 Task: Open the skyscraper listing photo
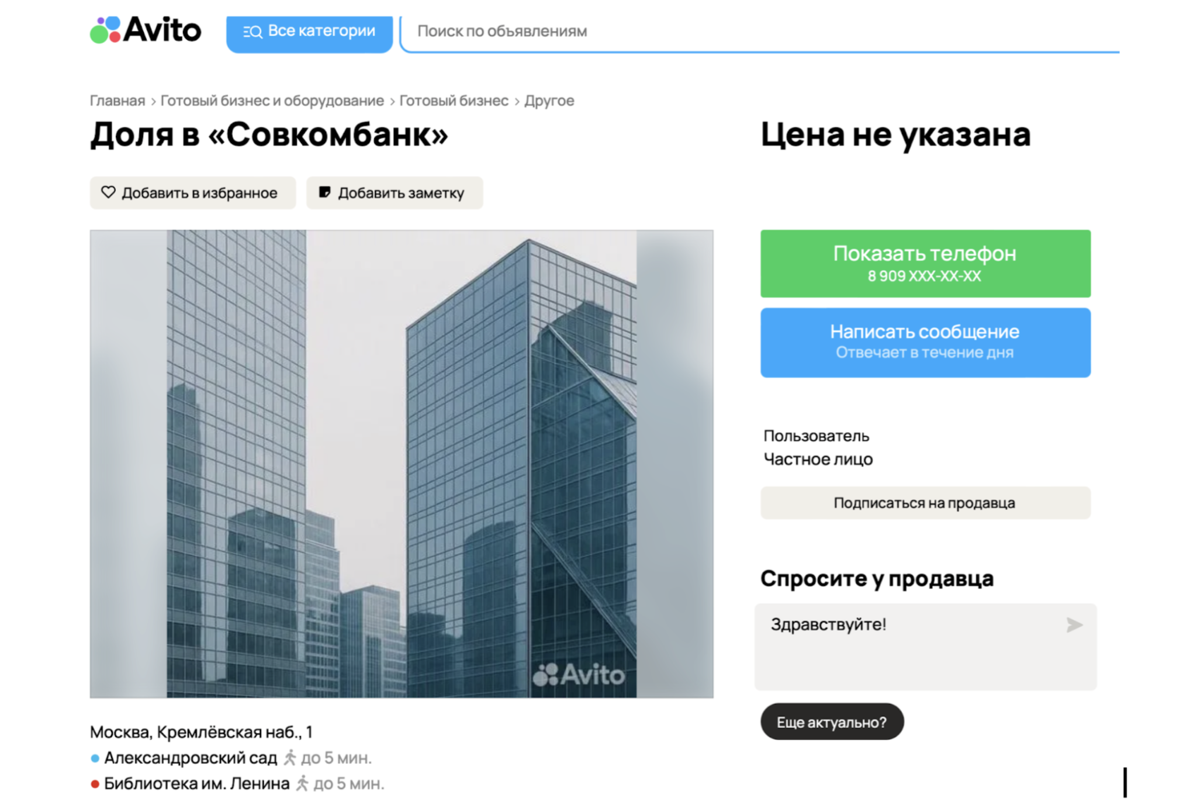pyautogui.click(x=401, y=463)
